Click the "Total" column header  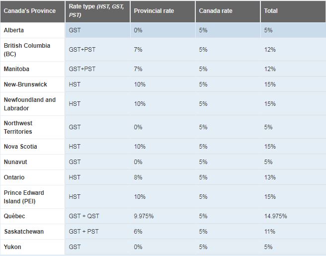coord(271,11)
